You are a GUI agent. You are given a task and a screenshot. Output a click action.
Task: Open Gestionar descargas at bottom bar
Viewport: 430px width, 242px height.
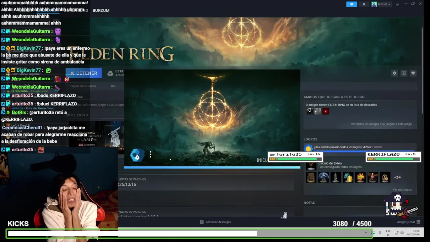[215, 222]
